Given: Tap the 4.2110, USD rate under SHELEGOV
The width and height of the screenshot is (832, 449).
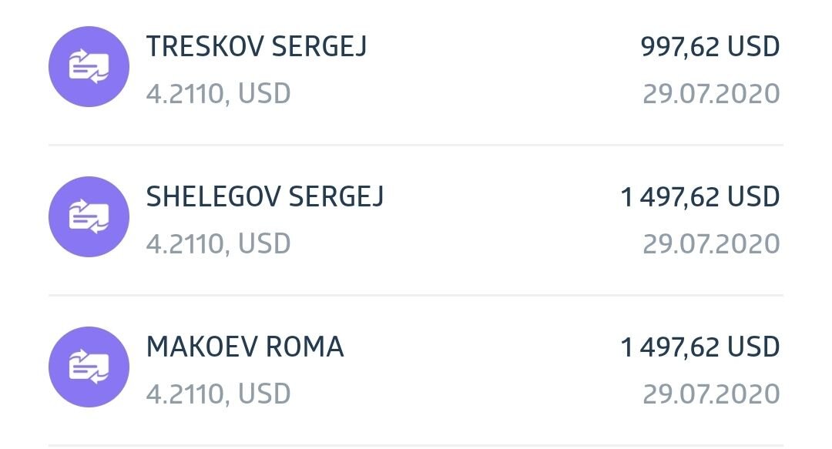Looking at the screenshot, I should tap(218, 244).
